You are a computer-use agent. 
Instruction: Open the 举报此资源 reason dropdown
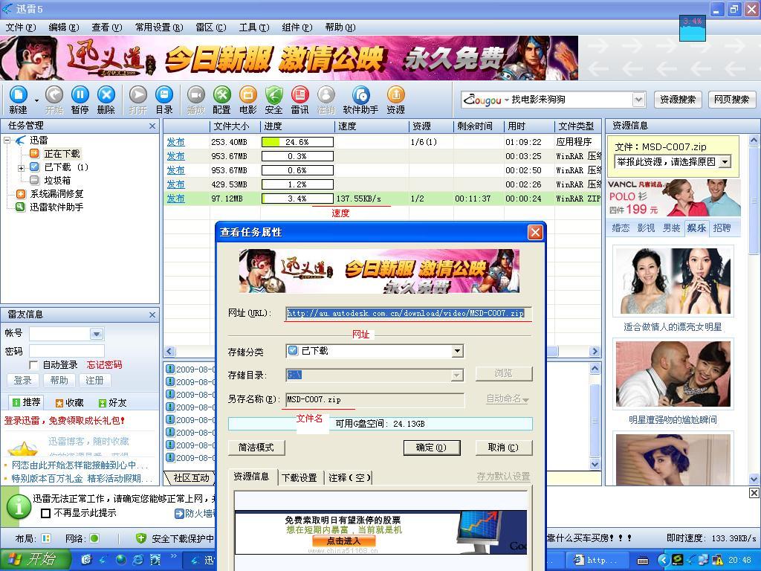pos(725,161)
